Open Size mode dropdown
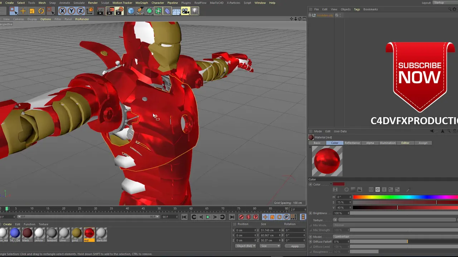The image size is (458, 257). point(270,246)
